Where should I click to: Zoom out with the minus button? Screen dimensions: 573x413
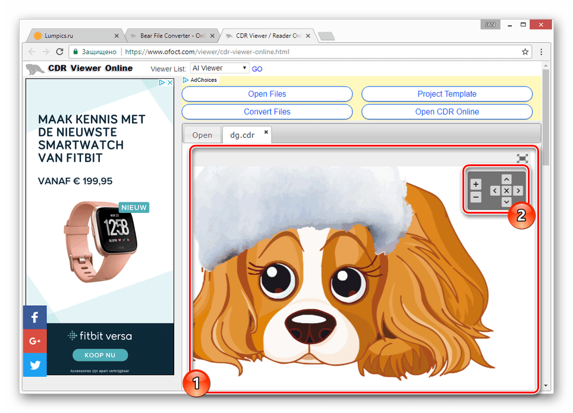click(476, 198)
